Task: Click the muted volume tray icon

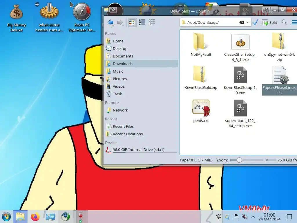Action: point(245,217)
